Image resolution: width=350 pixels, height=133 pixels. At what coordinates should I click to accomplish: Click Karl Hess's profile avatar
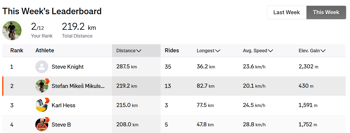pos(42,105)
